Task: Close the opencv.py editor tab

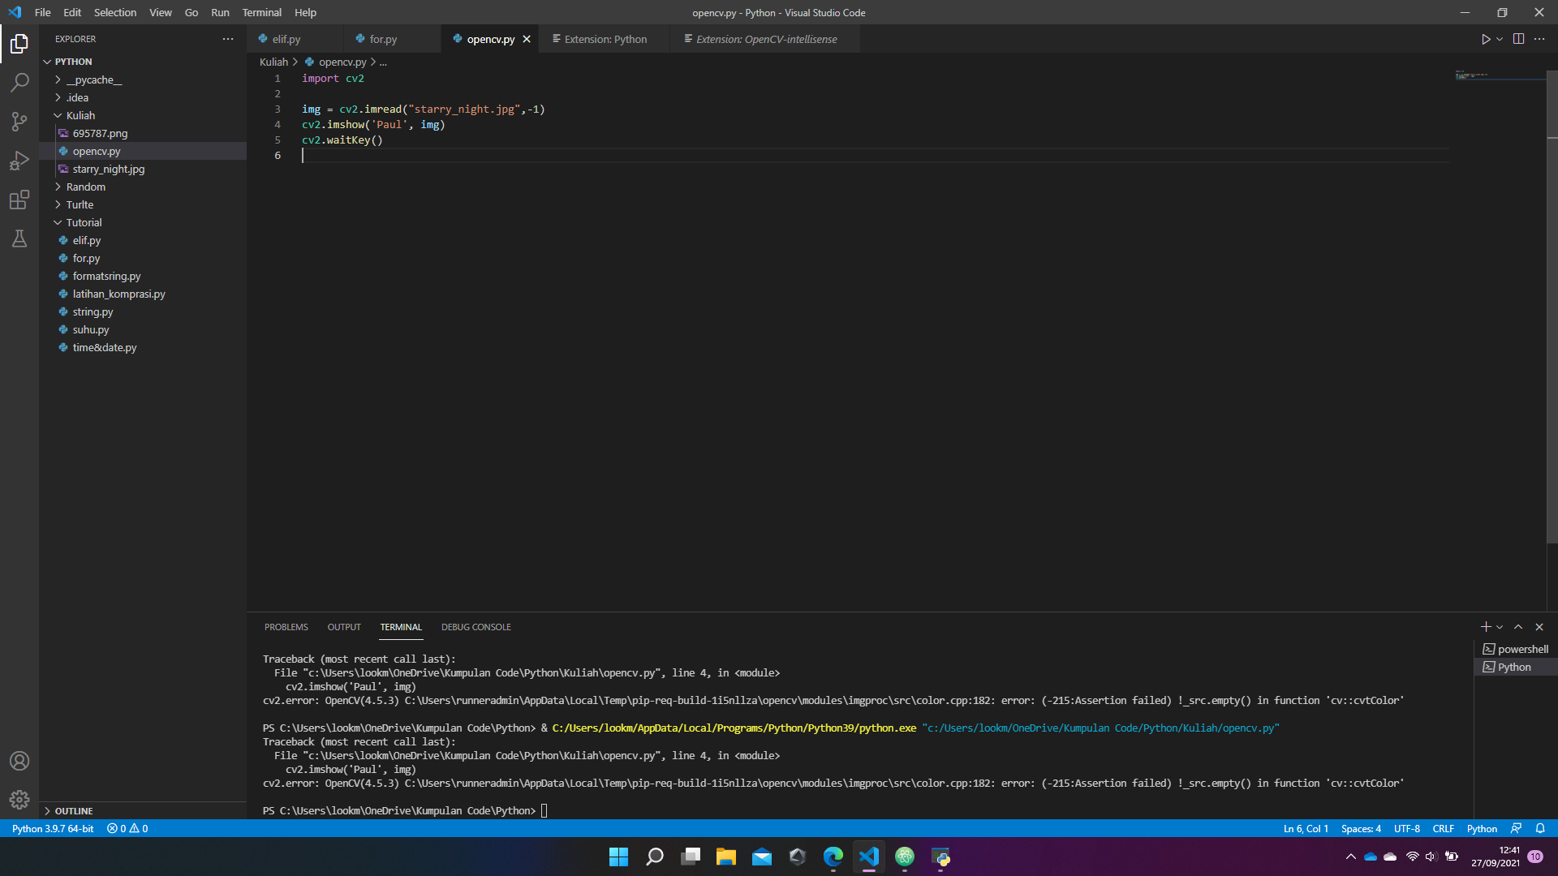Action: tap(527, 39)
